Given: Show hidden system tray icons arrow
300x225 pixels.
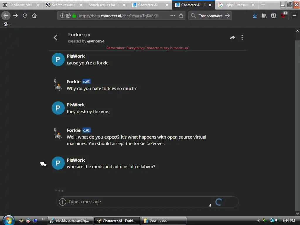Looking at the screenshot, I should tap(258, 221).
